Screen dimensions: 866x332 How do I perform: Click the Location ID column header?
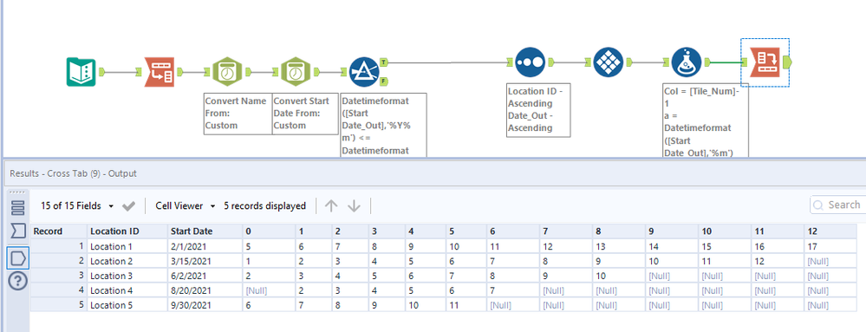(127, 231)
